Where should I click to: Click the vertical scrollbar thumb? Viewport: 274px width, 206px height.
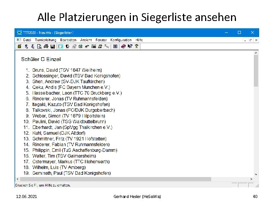(x=256, y=71)
